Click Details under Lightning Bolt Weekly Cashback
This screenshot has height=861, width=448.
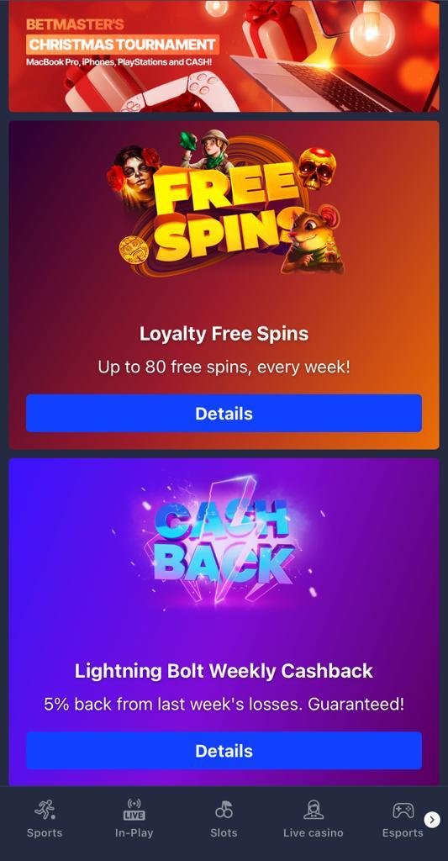pos(224,751)
